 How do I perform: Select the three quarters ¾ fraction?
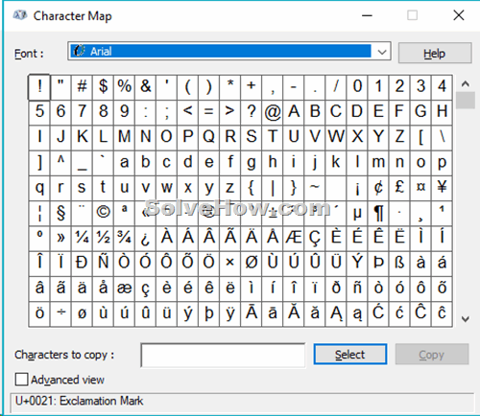click(x=124, y=239)
